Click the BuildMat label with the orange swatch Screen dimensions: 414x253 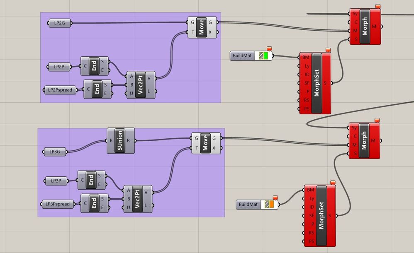pyautogui.click(x=248, y=204)
